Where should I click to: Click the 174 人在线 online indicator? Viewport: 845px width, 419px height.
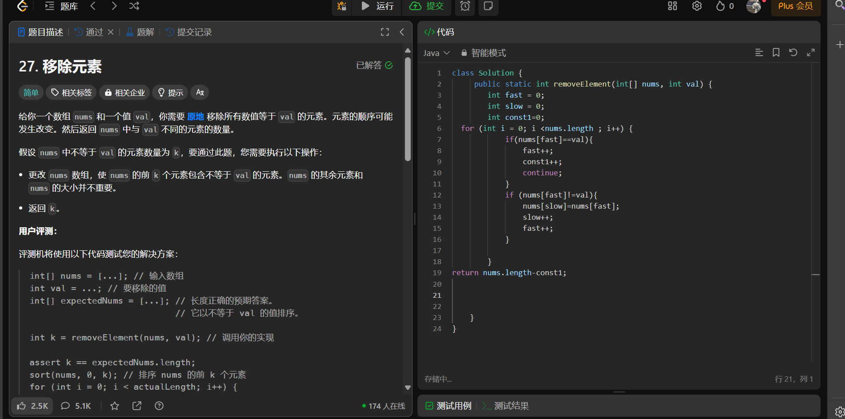384,406
